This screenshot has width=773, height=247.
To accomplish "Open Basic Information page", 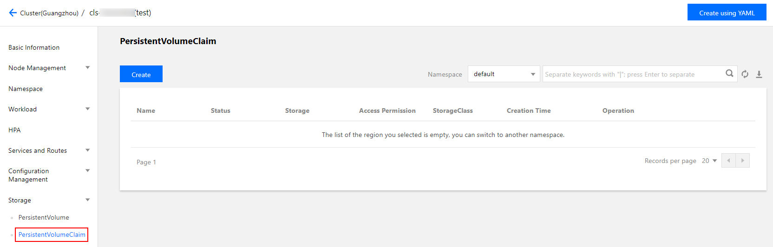I will [x=34, y=47].
